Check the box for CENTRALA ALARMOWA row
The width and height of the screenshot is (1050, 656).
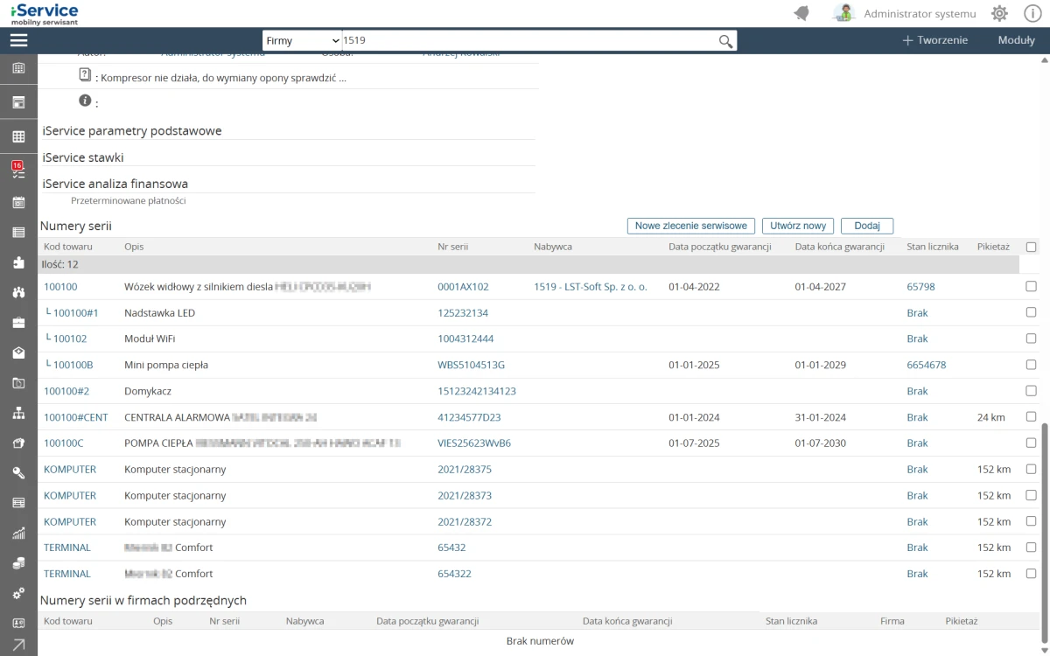1031,417
